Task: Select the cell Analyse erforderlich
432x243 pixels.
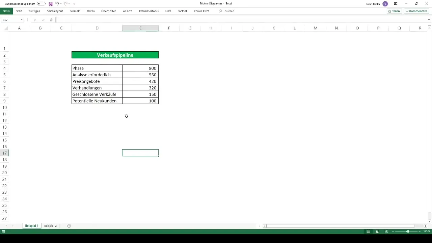Action: (x=97, y=75)
